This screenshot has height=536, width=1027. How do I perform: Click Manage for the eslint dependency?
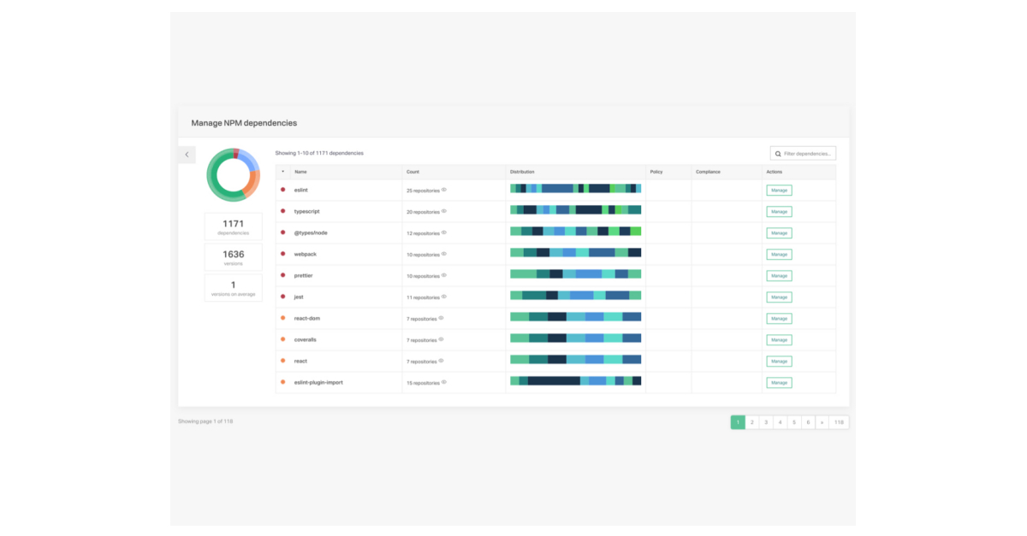pos(779,190)
